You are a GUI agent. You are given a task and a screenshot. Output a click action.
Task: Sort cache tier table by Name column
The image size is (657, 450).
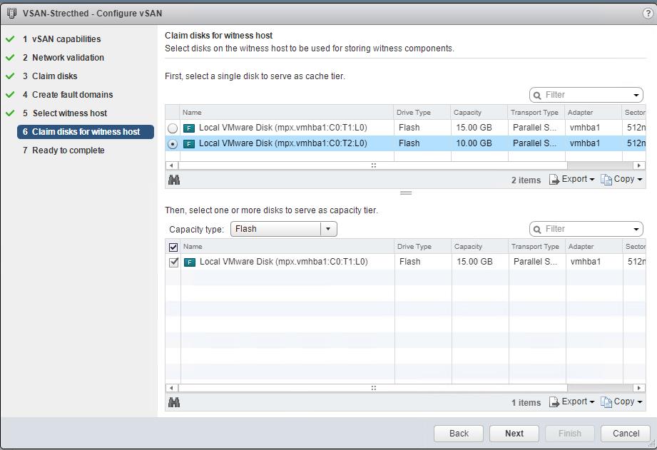(x=287, y=112)
